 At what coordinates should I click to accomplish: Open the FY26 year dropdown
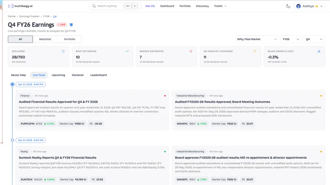click(291, 39)
